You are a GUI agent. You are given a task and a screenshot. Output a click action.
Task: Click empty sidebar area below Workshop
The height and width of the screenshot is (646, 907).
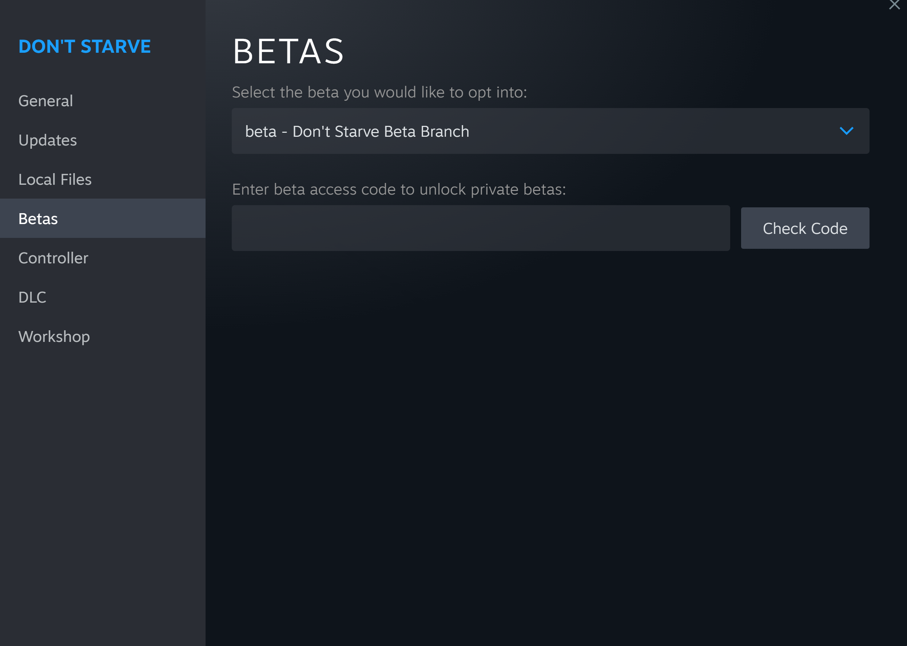tap(103, 477)
